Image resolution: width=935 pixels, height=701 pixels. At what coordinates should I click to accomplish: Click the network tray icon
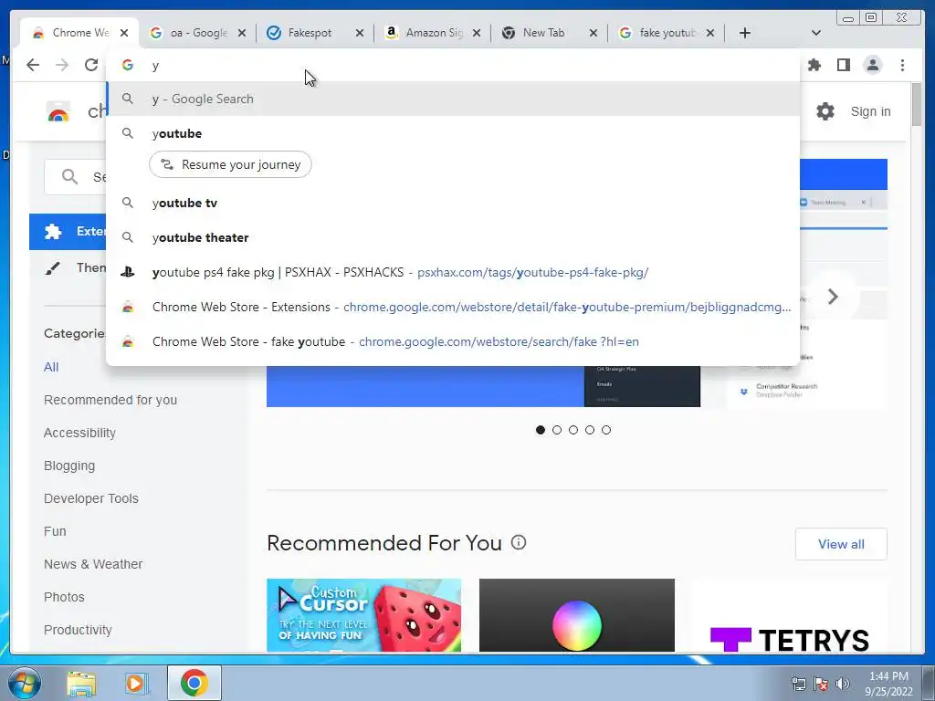[798, 684]
